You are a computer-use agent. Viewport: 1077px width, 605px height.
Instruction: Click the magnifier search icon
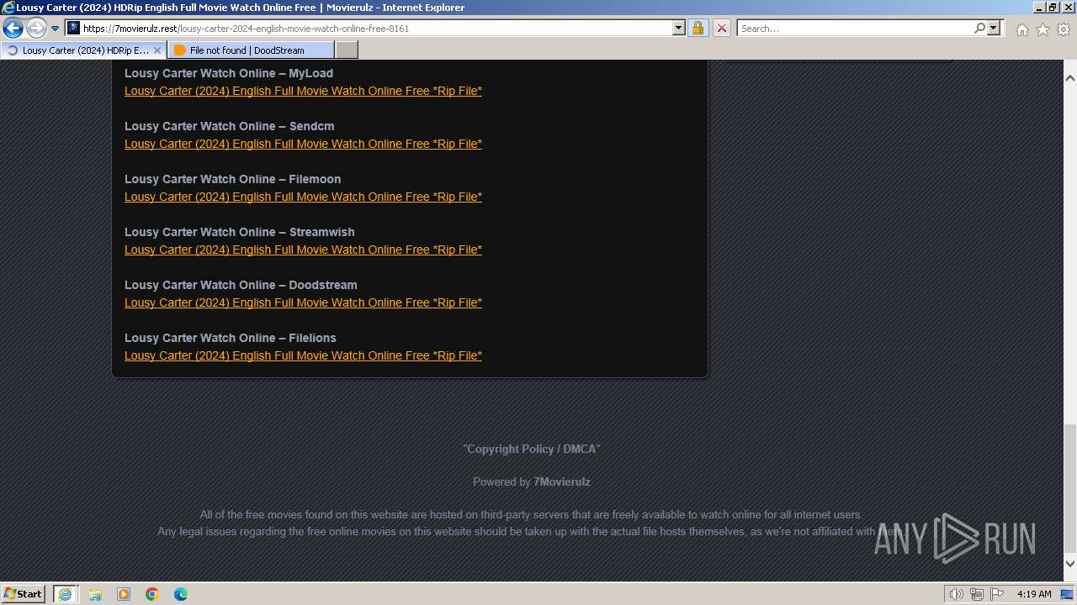tap(979, 28)
